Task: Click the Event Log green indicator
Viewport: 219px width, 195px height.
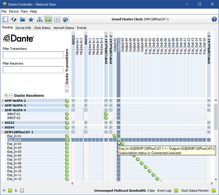Action: (x=176, y=191)
